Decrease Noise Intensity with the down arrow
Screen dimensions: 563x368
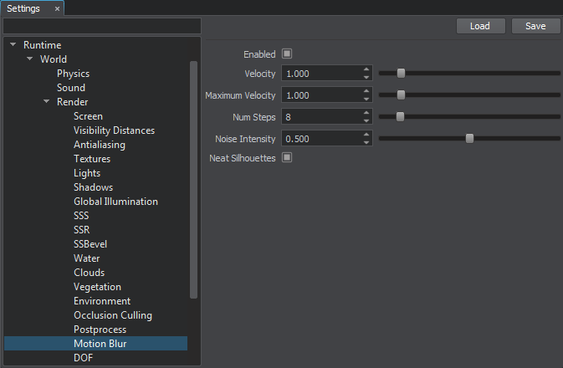point(366,142)
